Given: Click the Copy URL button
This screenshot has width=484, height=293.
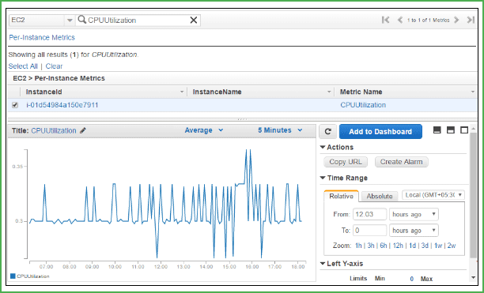Looking at the screenshot, I should point(346,162).
